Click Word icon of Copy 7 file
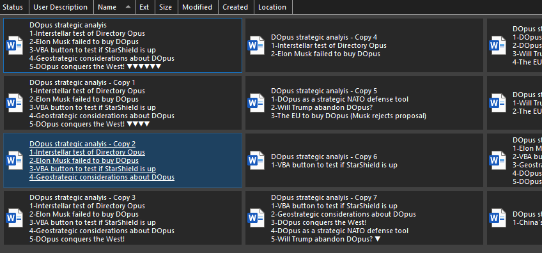 tap(256, 218)
